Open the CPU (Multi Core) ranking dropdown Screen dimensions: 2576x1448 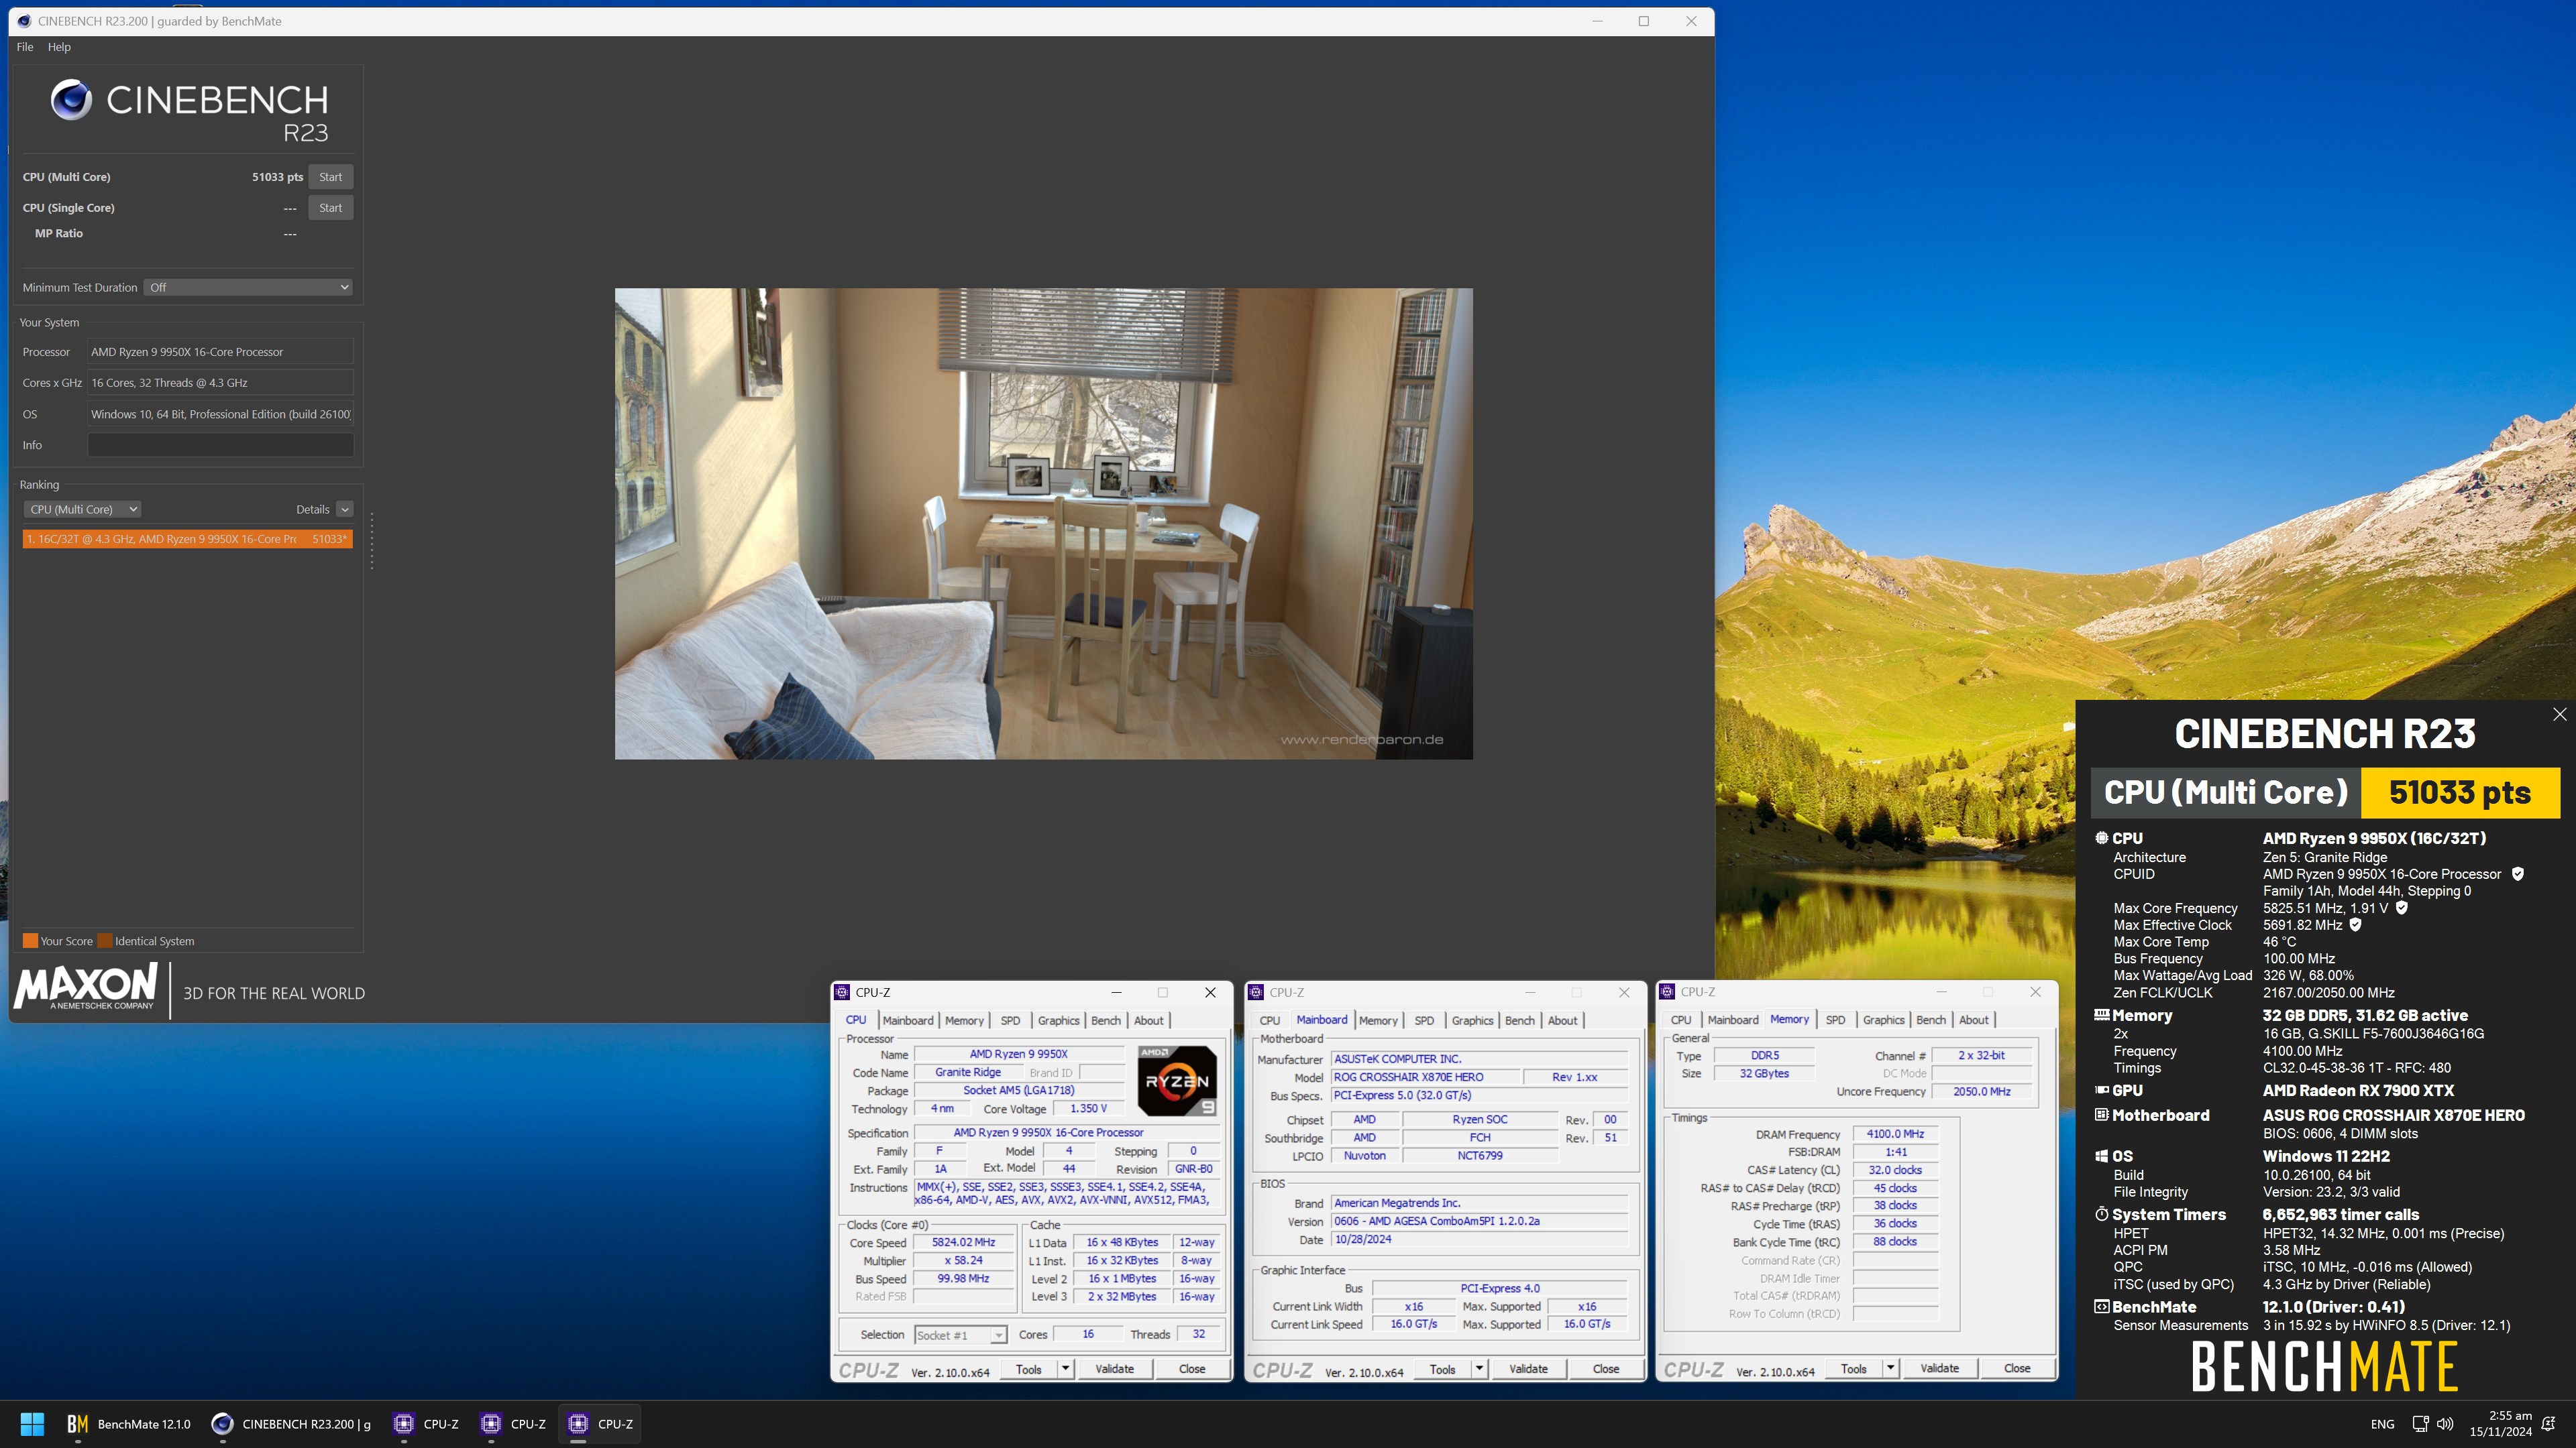[82, 509]
